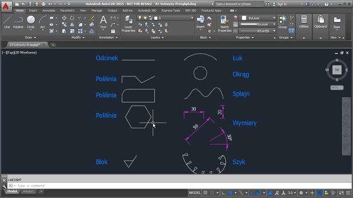
Task: Activate the Array tool in Modify panel
Action: click(80, 31)
